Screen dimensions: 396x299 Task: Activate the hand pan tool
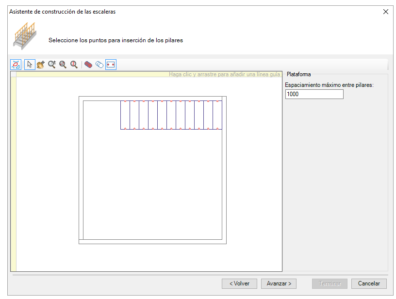(x=40, y=65)
